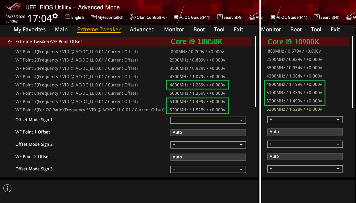The image size is (356, 203).
Task: Click the 10850K panel vertical scrollbar
Action: tap(256, 72)
